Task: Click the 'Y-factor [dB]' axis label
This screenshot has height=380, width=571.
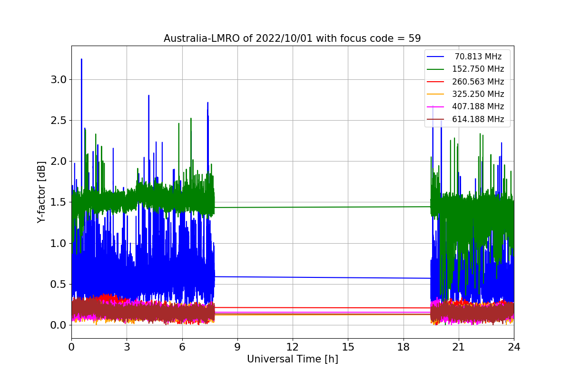Action: [x=42, y=192]
